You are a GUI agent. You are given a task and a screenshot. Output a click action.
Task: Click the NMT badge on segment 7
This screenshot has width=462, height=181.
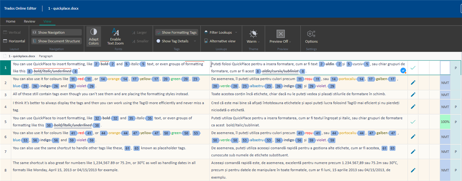pos(445,151)
